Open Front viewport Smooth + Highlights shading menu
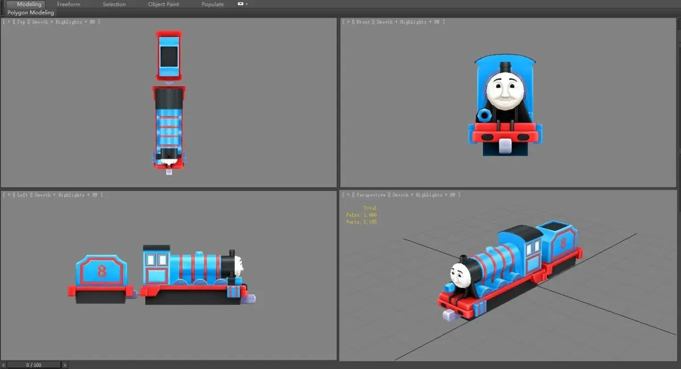Image resolution: width=681 pixels, height=369 pixels. point(407,22)
